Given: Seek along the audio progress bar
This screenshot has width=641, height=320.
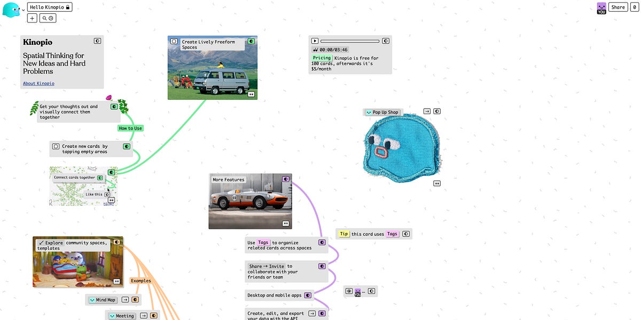Looking at the screenshot, I should coord(350,41).
